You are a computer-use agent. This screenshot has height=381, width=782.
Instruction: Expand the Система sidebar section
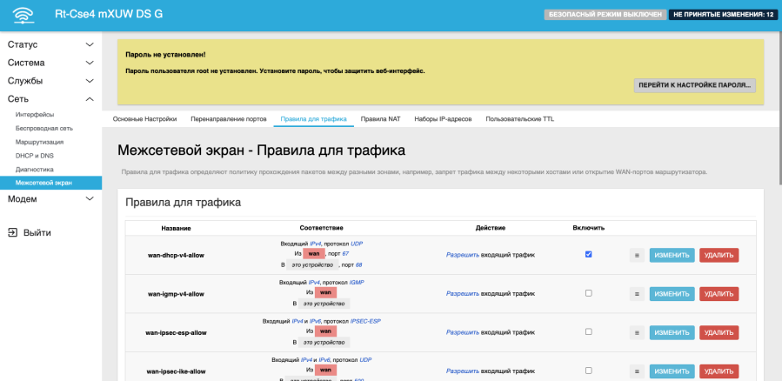pos(50,63)
